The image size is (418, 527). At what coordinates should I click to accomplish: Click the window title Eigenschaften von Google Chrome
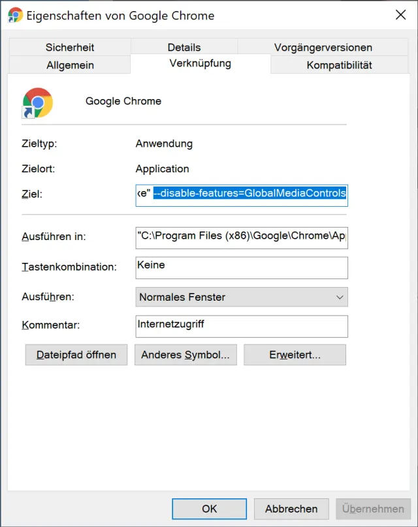[120, 16]
